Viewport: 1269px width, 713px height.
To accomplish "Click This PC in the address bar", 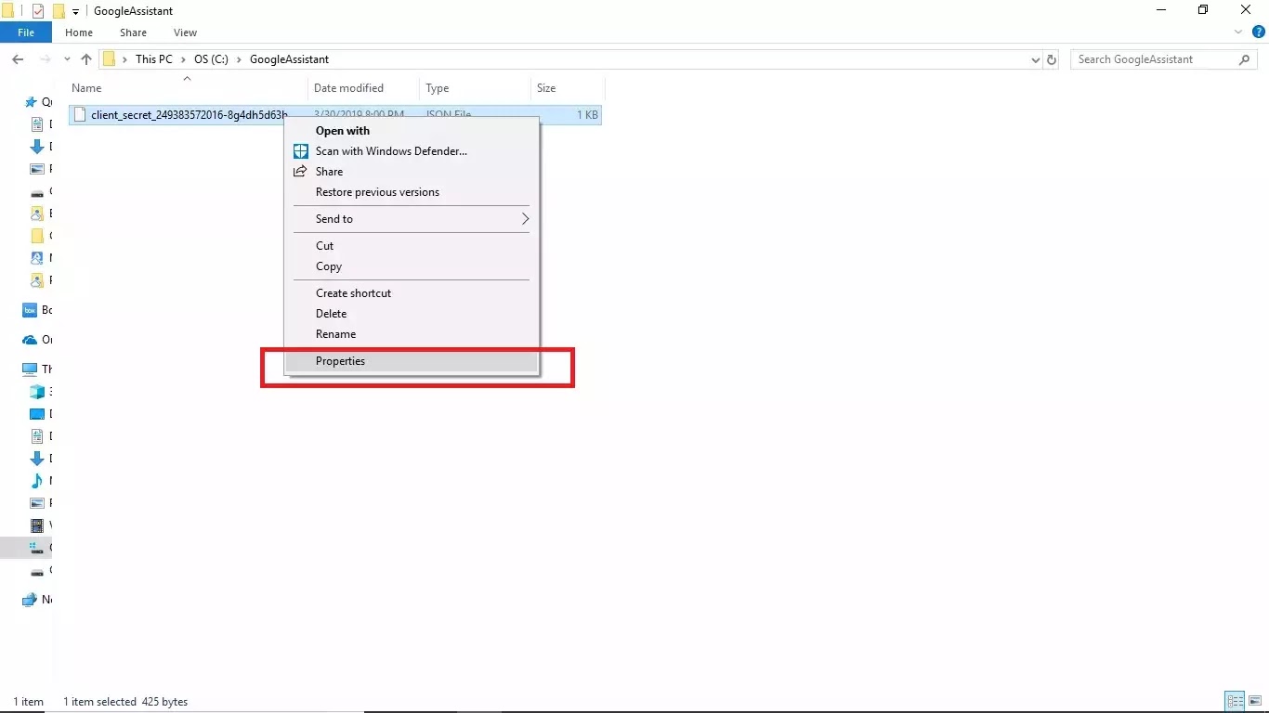I will (x=154, y=59).
